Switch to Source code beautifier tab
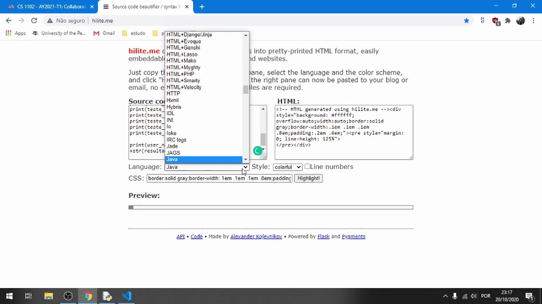542x304 pixels. point(146,7)
